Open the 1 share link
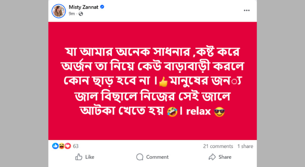Viewport: 305px width, 167px height. (245, 146)
